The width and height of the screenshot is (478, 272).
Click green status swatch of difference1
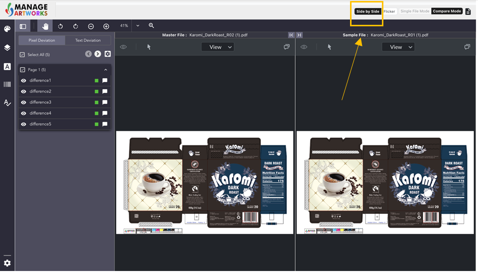(x=97, y=81)
